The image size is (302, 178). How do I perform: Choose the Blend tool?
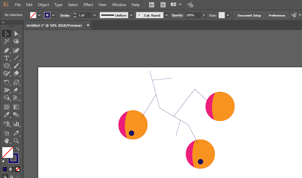click(x=16, y=115)
